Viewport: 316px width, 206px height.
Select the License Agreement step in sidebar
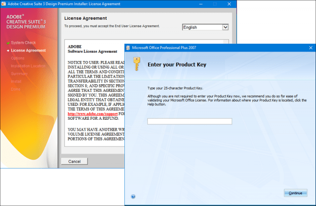[x=29, y=50]
